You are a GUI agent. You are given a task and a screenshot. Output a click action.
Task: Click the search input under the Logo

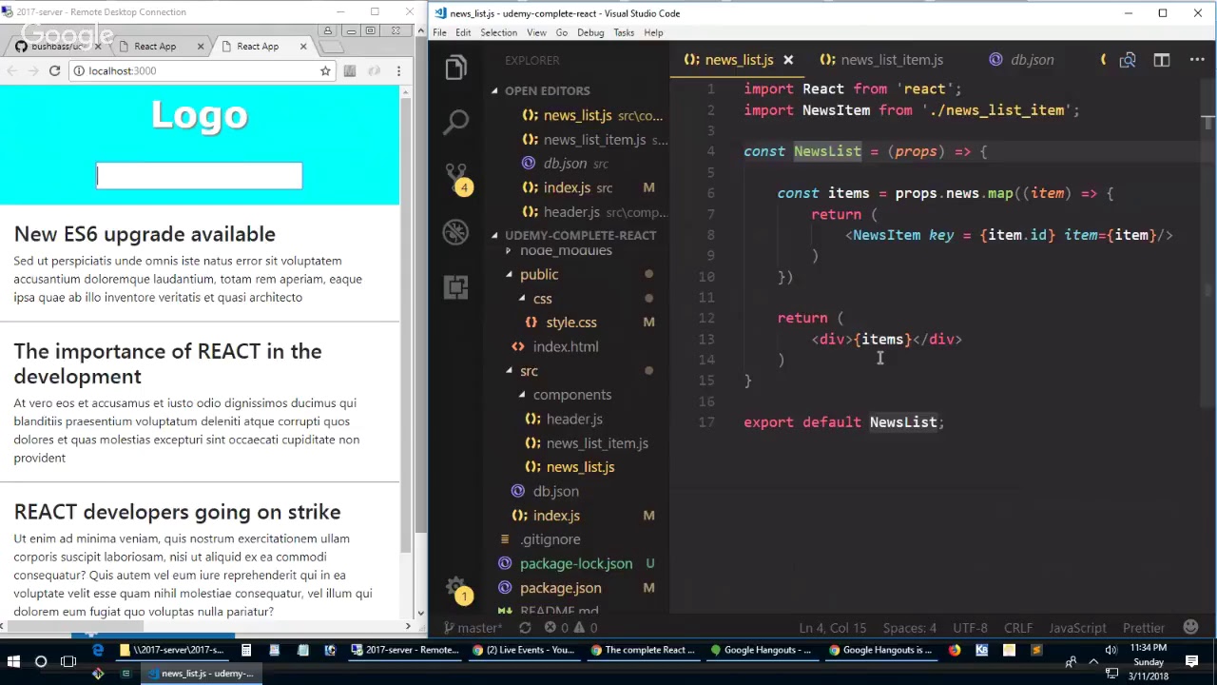coord(199,175)
